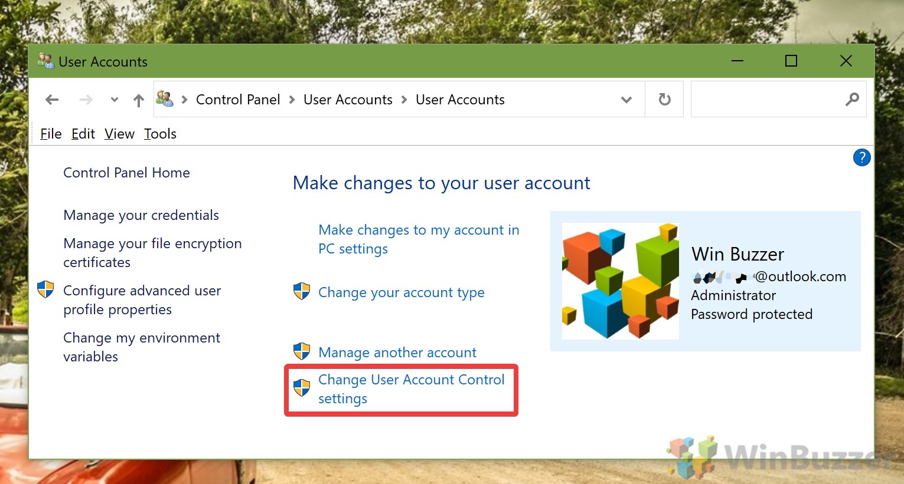The width and height of the screenshot is (904, 484).
Task: Click the forward navigation arrow
Action: click(86, 99)
